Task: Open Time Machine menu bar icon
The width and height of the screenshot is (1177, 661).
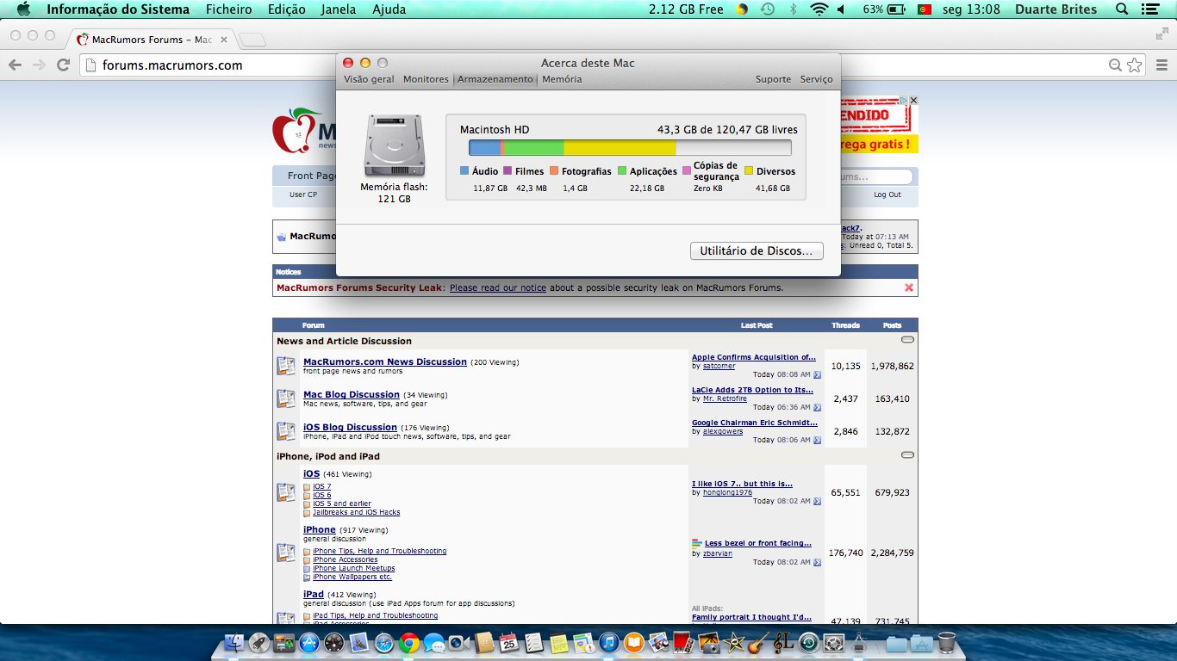Action: 767,9
